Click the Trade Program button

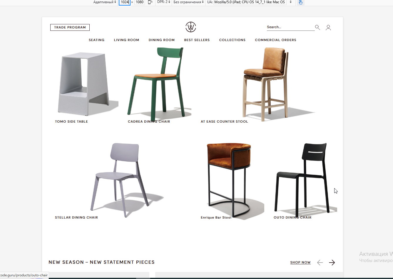70,27
